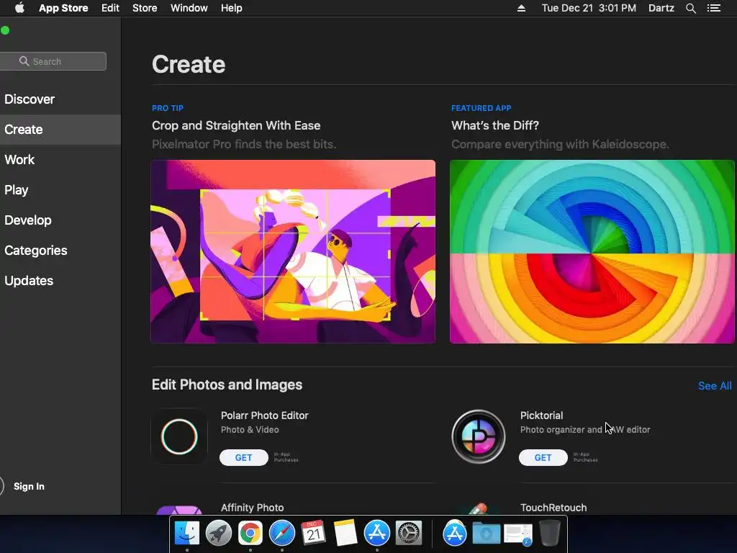Screen dimensions: 737x553
Task: Open the TouchRetouch app title
Action: tap(553, 508)
